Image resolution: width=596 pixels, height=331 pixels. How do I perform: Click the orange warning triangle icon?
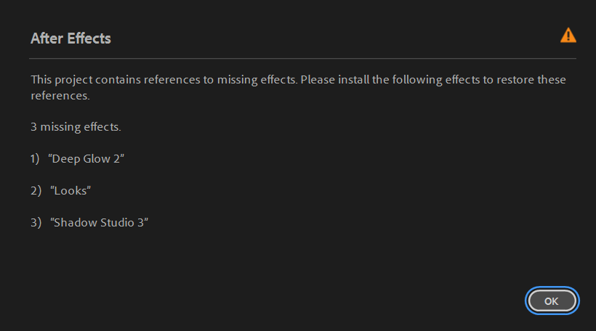coord(568,36)
